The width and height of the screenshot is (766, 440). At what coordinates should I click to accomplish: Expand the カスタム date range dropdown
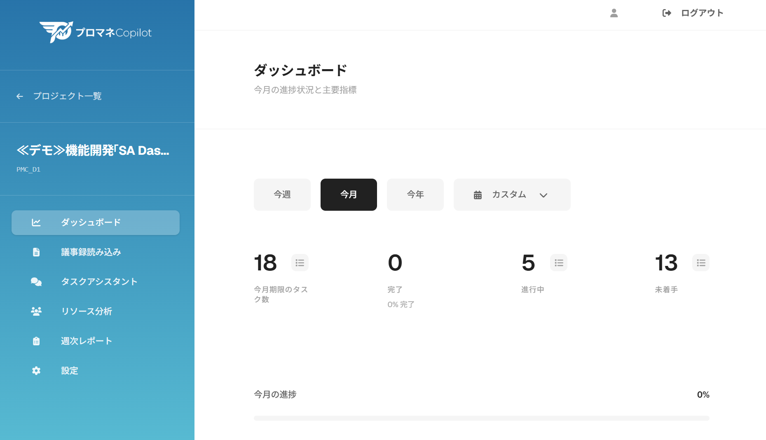512,195
